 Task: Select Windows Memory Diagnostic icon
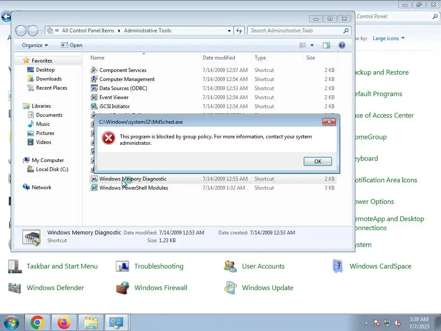click(94, 179)
